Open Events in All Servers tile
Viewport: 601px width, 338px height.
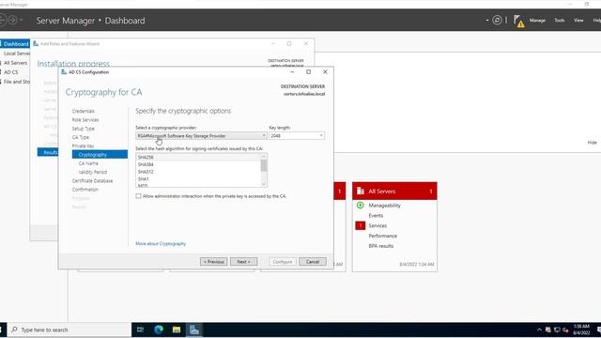pyautogui.click(x=376, y=215)
